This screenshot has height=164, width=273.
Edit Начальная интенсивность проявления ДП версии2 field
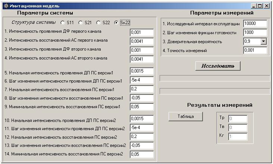[x=142, y=119]
